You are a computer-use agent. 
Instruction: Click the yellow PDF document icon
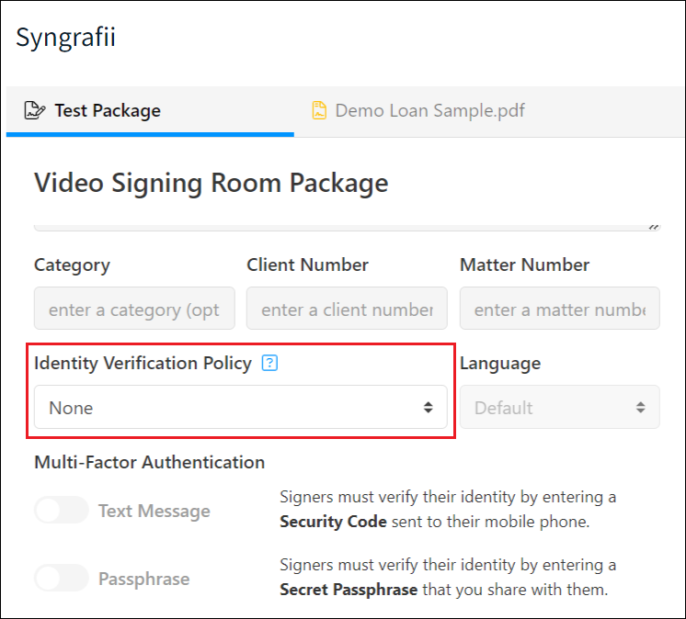click(x=319, y=110)
